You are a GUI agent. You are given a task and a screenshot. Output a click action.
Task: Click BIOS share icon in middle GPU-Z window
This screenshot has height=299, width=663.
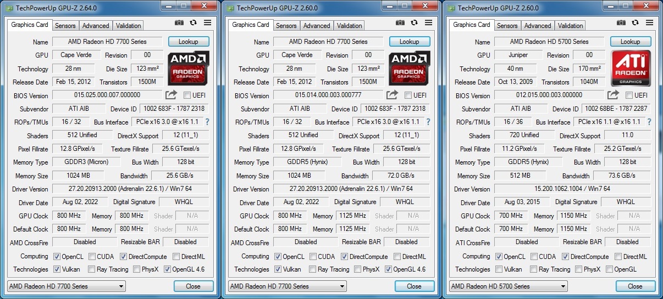tap(392, 95)
